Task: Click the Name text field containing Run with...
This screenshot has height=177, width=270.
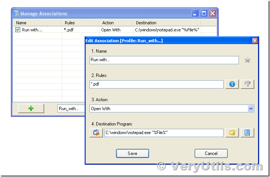Action: 164,60
